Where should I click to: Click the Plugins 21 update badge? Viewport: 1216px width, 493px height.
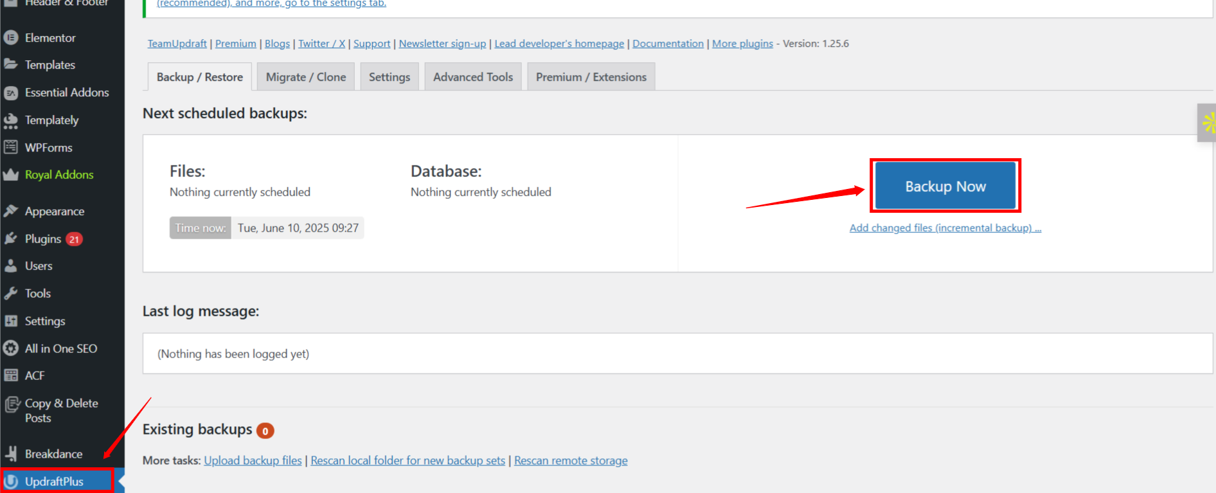pos(75,239)
